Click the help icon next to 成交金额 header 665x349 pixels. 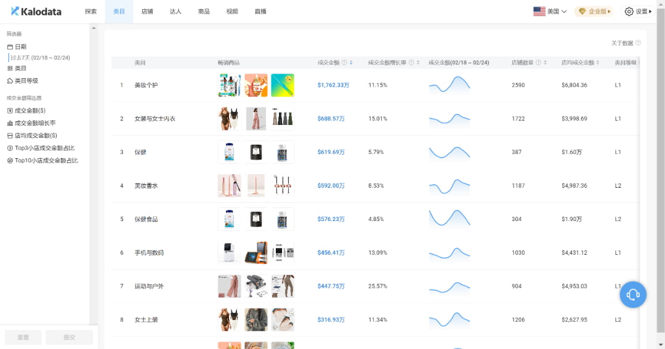[x=344, y=63]
